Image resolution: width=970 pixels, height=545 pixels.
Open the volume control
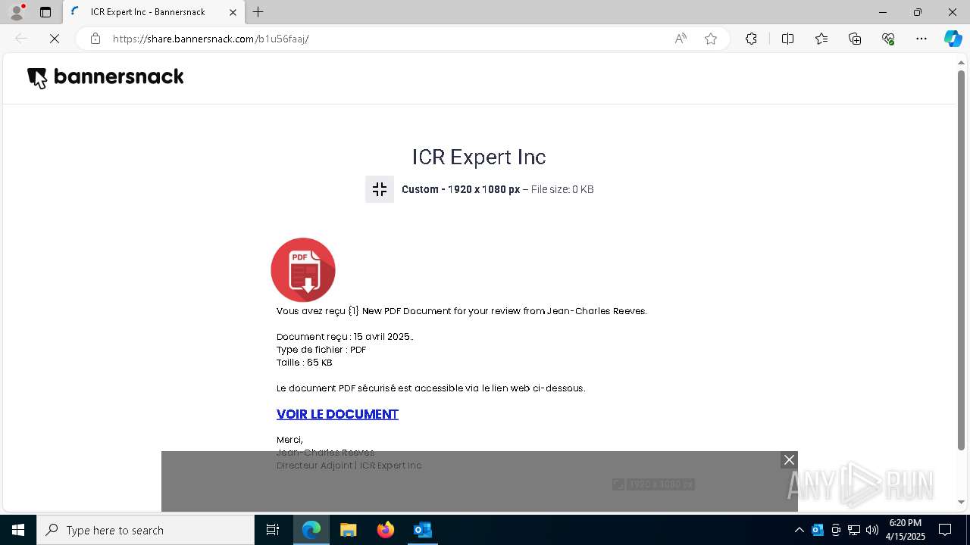tap(872, 530)
